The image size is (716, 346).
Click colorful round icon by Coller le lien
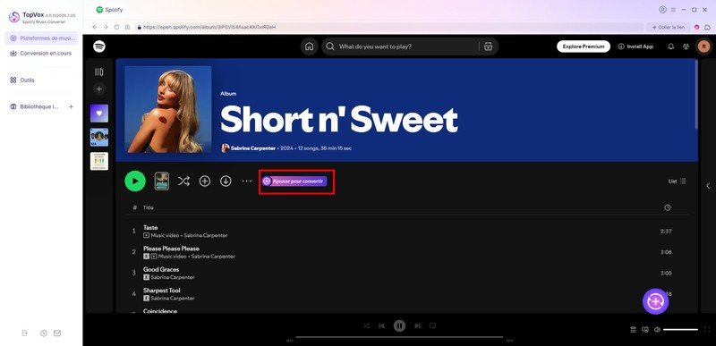click(697, 28)
